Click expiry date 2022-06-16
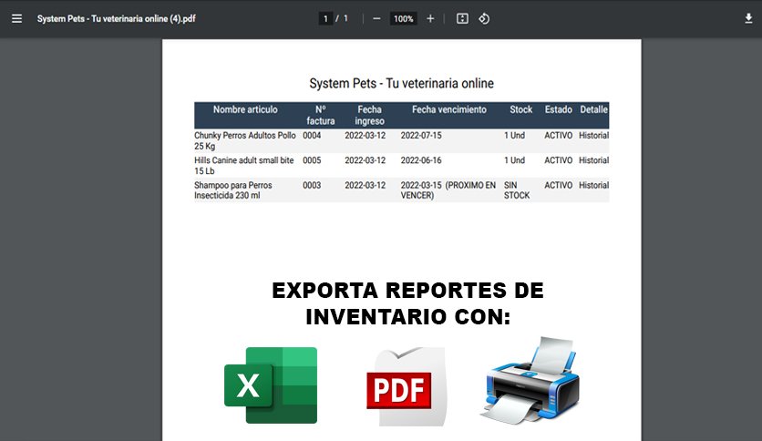The width and height of the screenshot is (762, 441). (421, 160)
